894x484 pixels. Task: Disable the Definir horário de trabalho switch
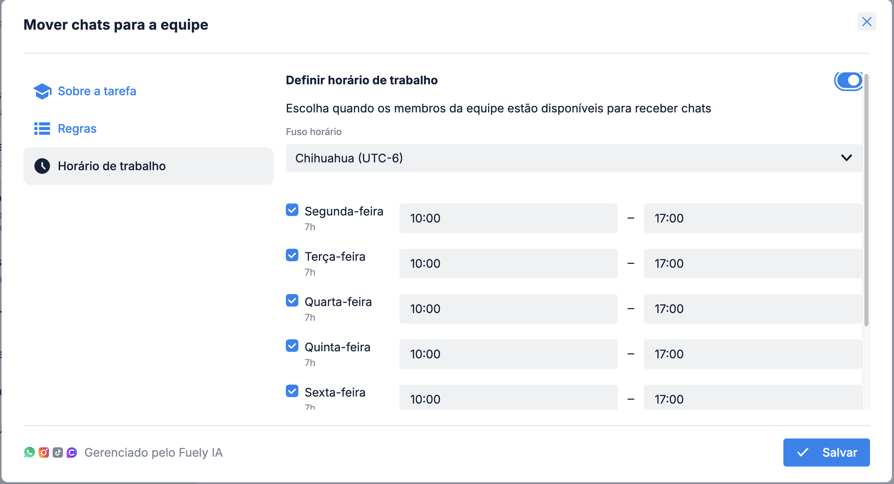click(848, 81)
